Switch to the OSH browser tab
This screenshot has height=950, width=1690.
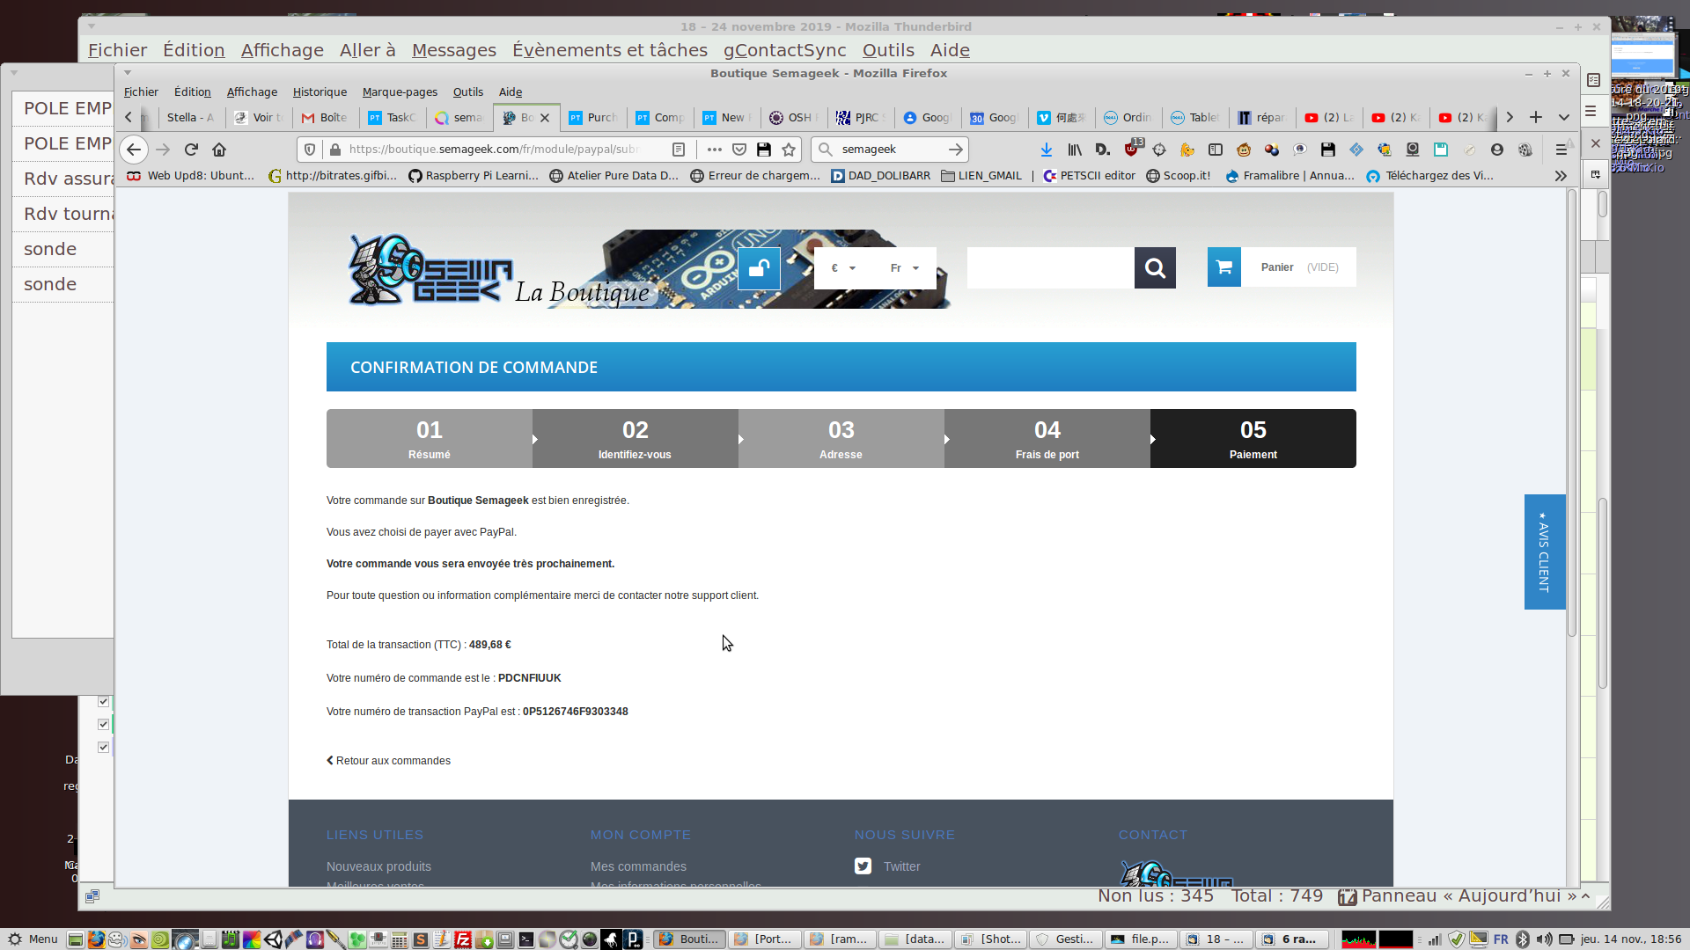[x=792, y=117]
